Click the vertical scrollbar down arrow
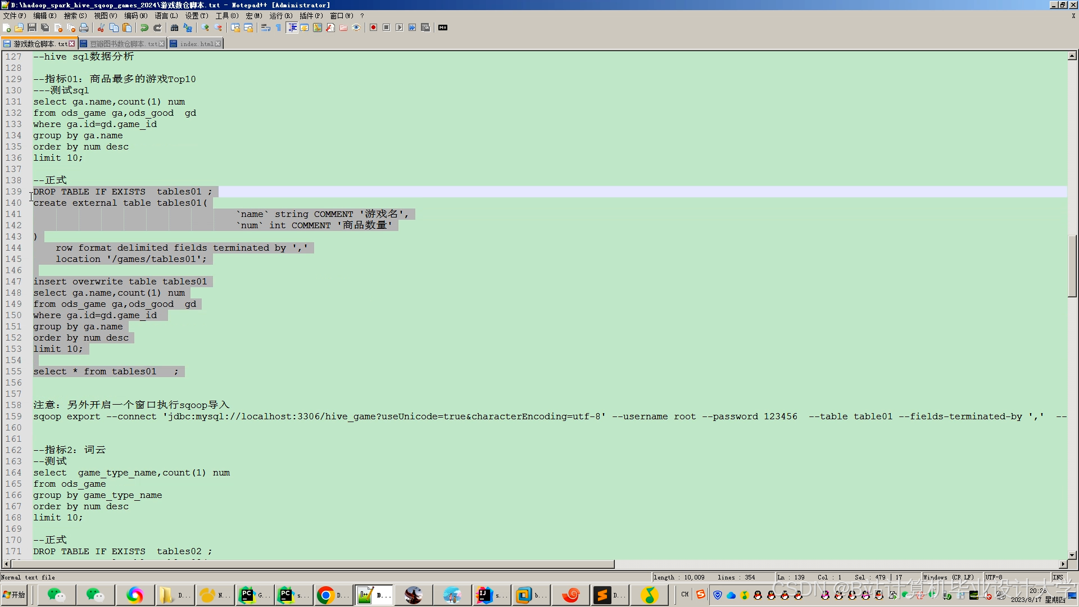Image resolution: width=1079 pixels, height=607 pixels. click(1072, 555)
